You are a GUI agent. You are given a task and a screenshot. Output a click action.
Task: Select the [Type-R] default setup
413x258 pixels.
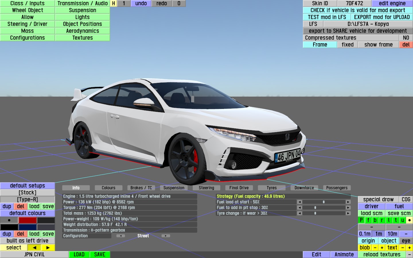[28, 200]
